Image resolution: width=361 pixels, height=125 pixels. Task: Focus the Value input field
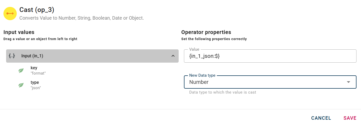click(270, 56)
